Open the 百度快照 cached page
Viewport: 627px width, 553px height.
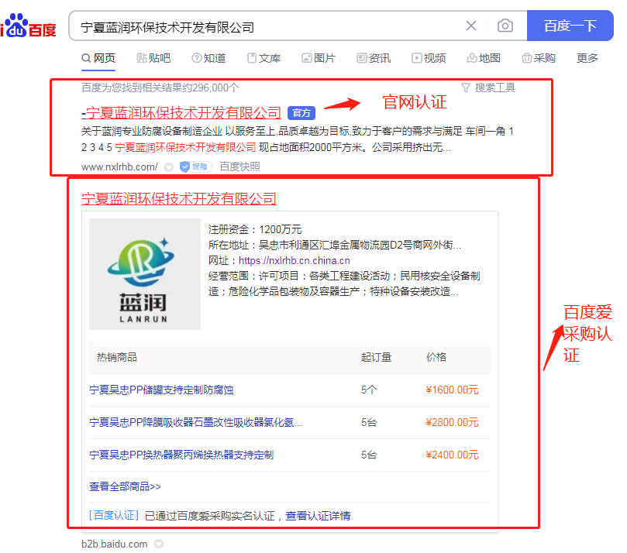click(x=240, y=167)
